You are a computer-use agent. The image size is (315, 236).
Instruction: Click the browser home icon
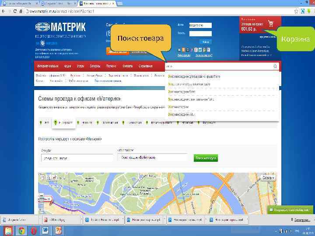coord(21,11)
